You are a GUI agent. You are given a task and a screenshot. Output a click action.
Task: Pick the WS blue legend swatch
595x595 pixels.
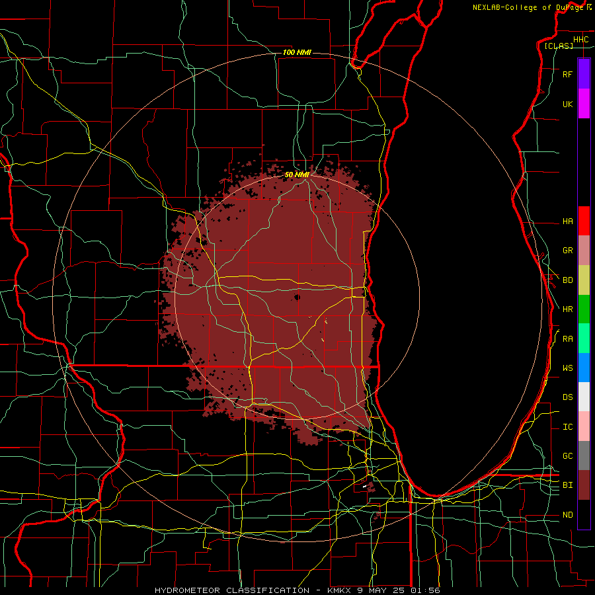(584, 368)
